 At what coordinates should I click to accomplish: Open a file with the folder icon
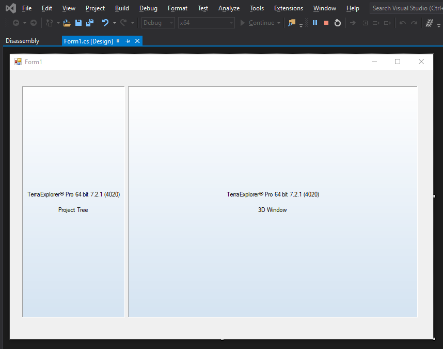(x=67, y=23)
